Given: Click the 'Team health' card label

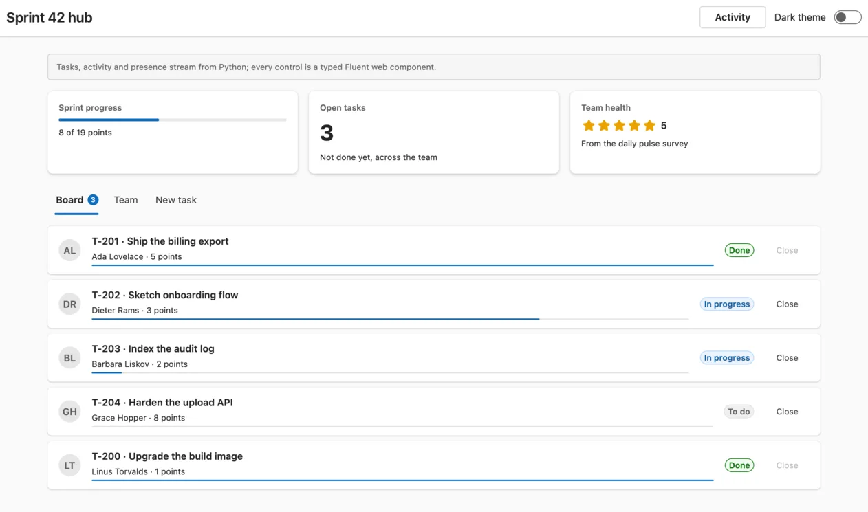Looking at the screenshot, I should tap(606, 107).
